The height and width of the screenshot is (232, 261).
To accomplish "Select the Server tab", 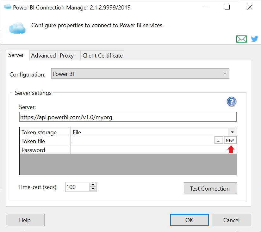I will (18, 55).
